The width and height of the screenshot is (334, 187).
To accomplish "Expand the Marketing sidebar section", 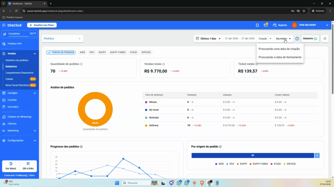I will [35, 131].
